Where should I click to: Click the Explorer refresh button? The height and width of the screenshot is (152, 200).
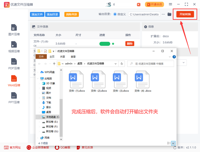(x=122, y=63)
